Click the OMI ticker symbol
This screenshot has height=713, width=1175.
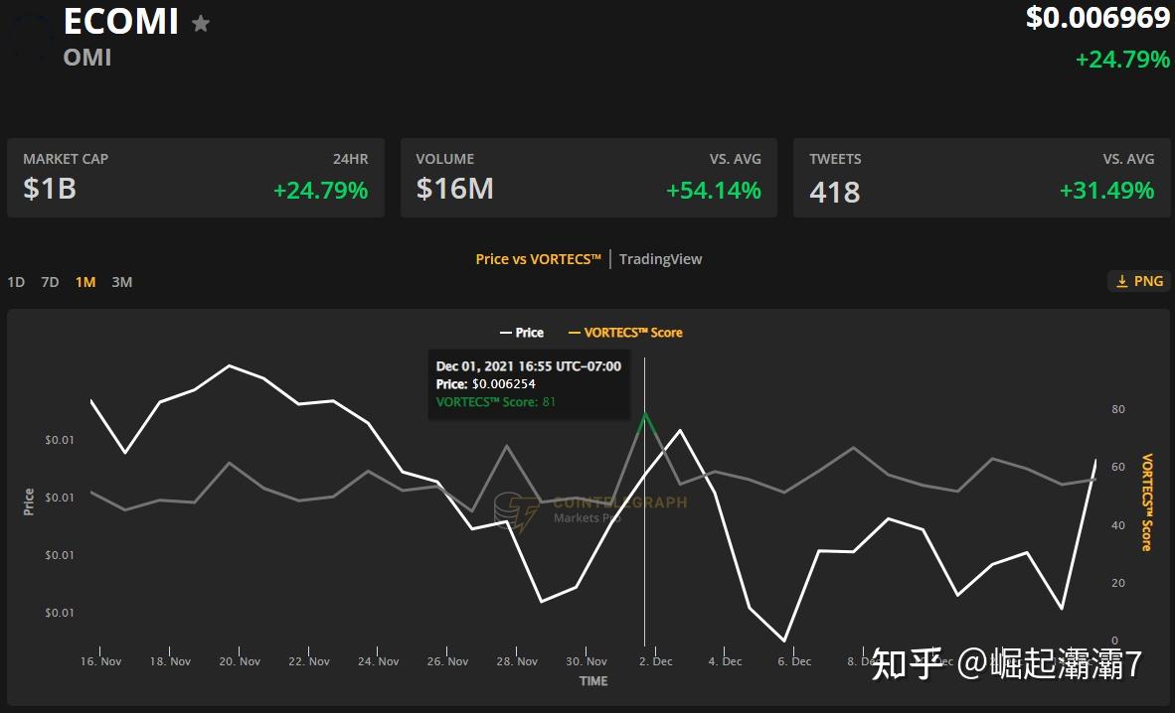(87, 57)
